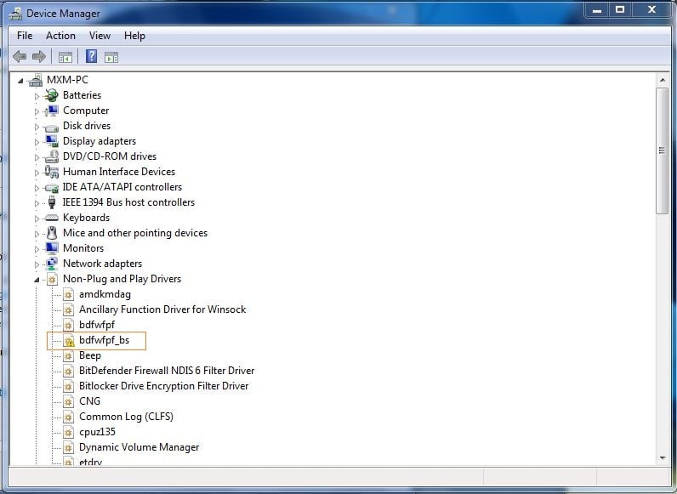This screenshot has width=677, height=494.
Task: Expand DVD/CD-ROM drives category
Action: pyautogui.click(x=37, y=157)
